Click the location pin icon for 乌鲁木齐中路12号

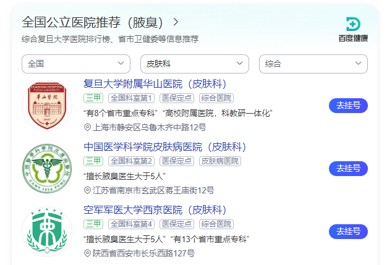[87, 127]
